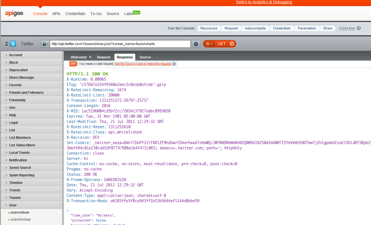Open request settings via gear icon
This screenshot has width=371, height=225.
pyautogui.click(x=196, y=44)
